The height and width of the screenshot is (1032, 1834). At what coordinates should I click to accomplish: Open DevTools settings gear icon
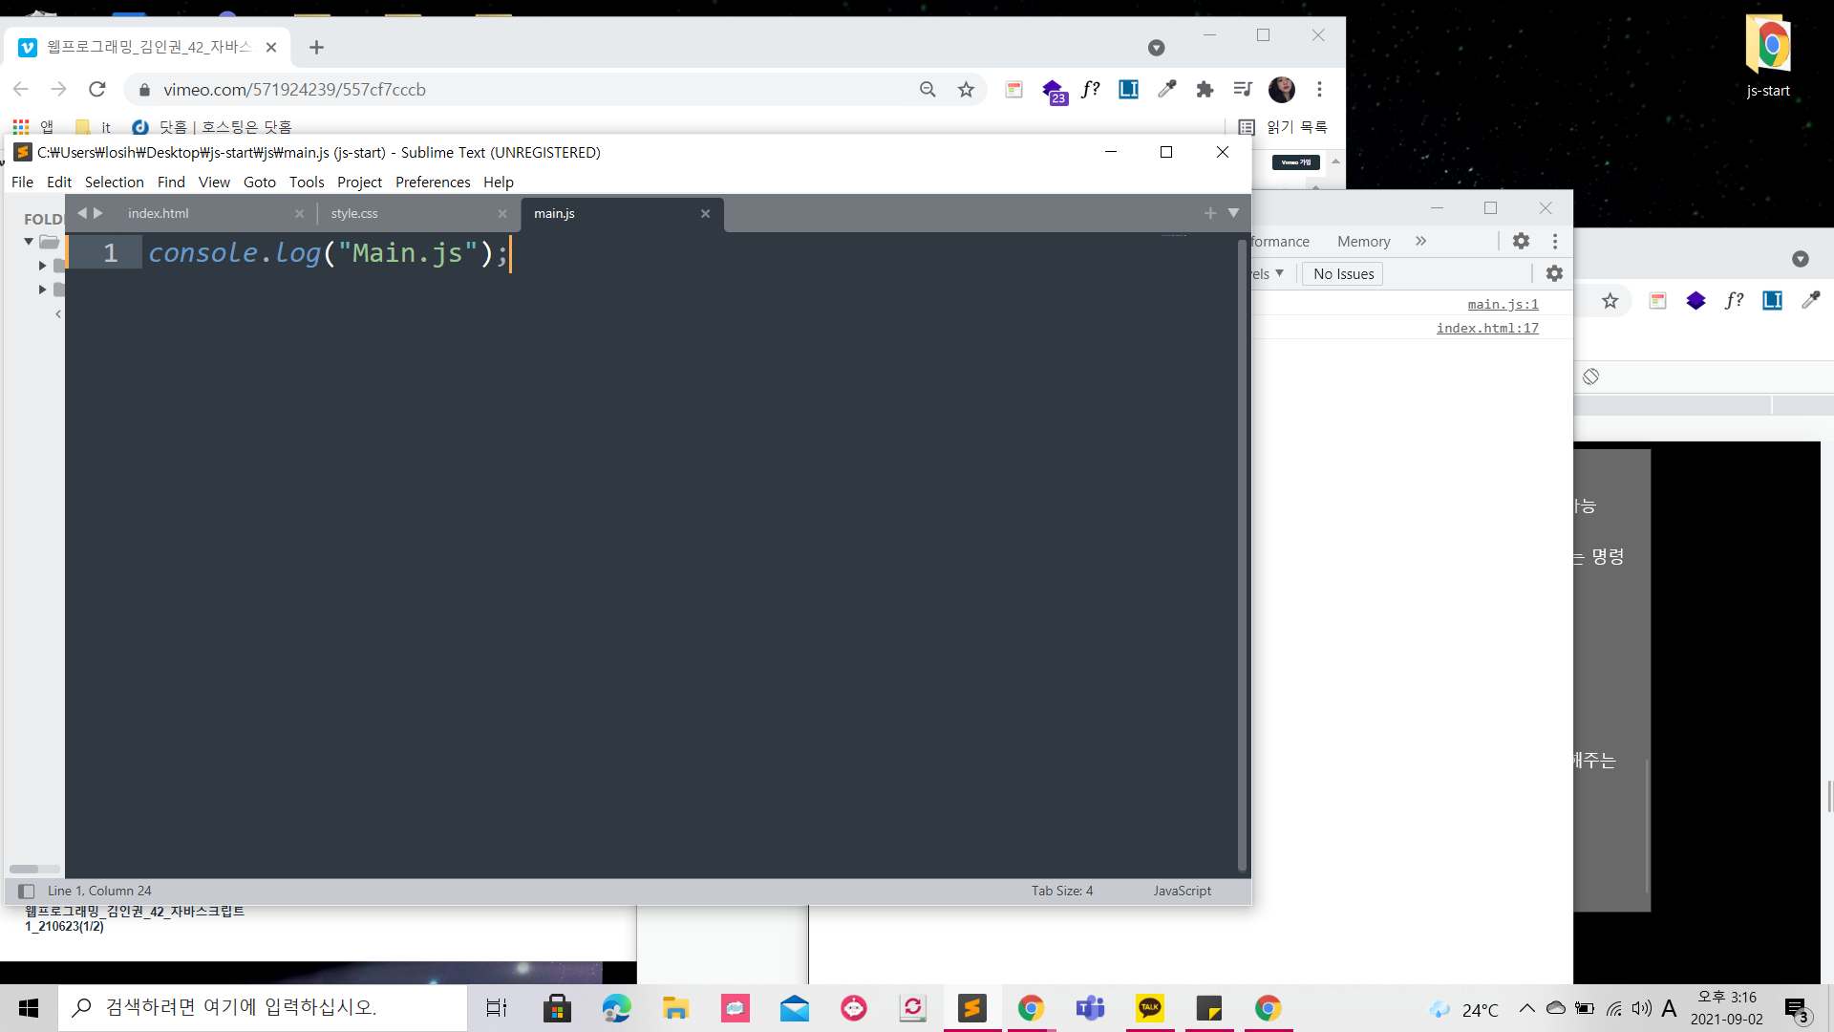pos(1521,241)
